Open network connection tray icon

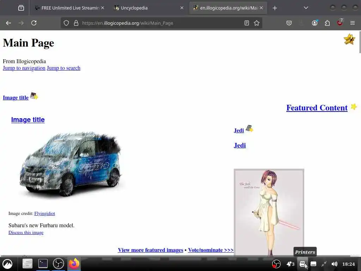[x=324, y=264]
